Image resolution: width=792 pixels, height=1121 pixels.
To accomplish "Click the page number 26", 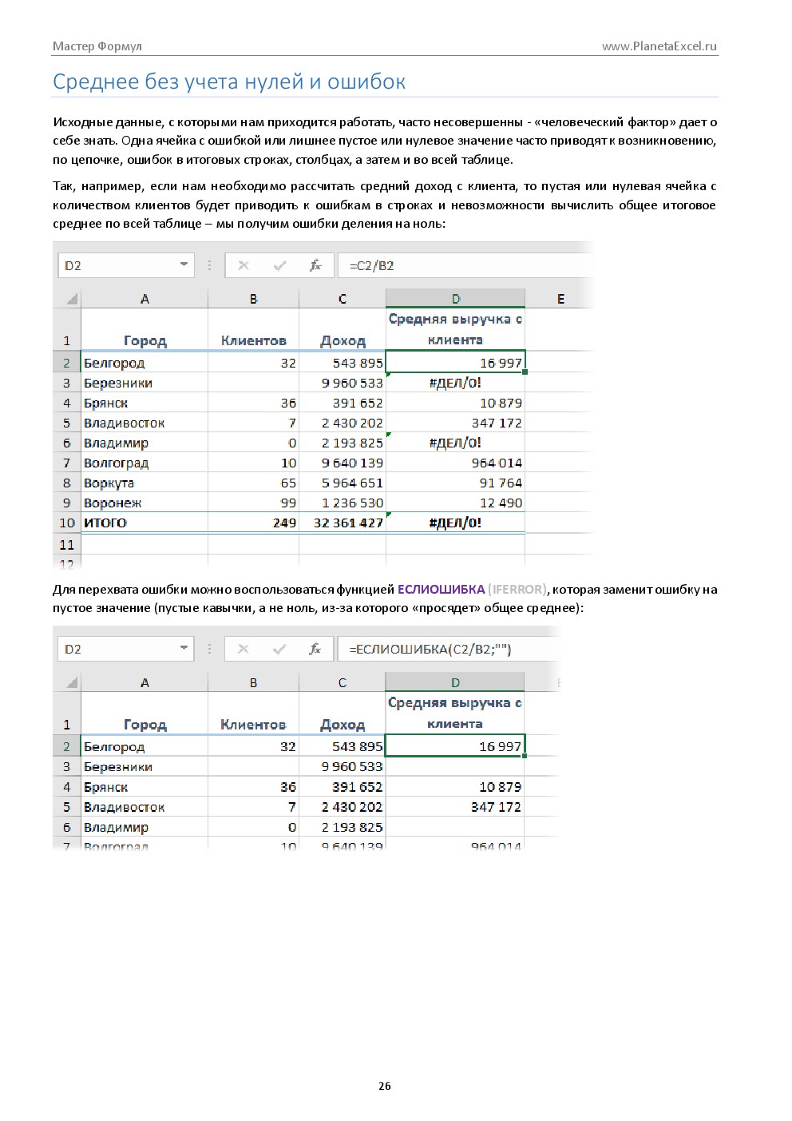I will (x=385, y=1086).
